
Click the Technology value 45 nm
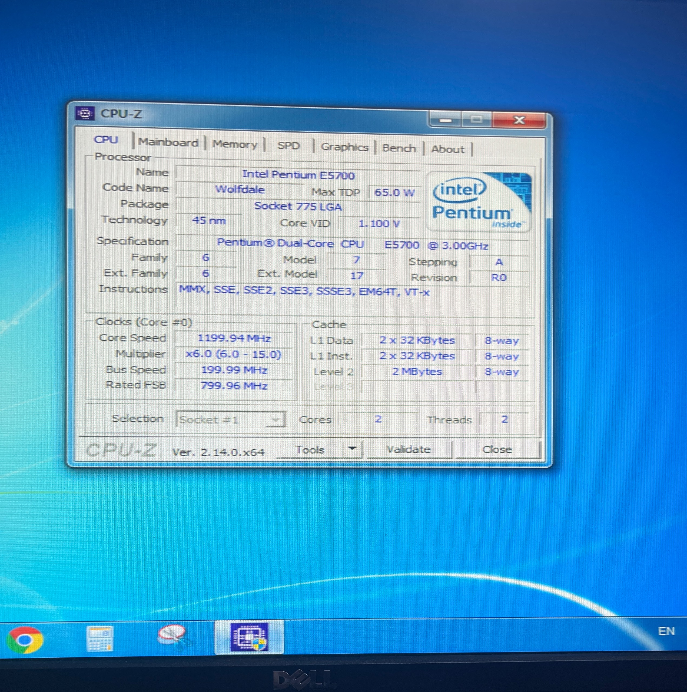209,220
